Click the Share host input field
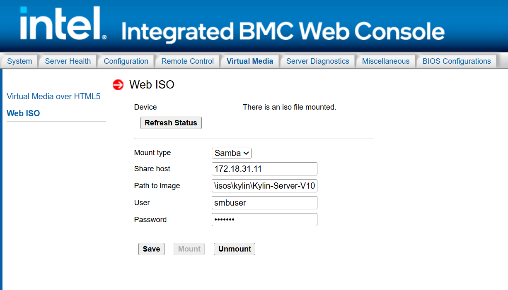 pyautogui.click(x=264, y=169)
